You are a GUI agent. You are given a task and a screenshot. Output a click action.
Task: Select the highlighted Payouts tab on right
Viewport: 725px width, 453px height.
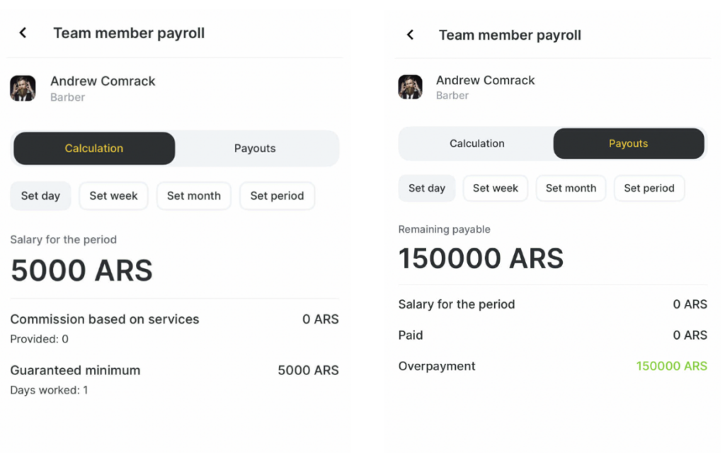point(628,144)
